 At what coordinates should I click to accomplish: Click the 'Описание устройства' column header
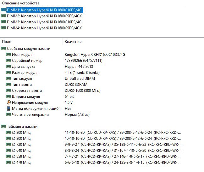point(20,3)
